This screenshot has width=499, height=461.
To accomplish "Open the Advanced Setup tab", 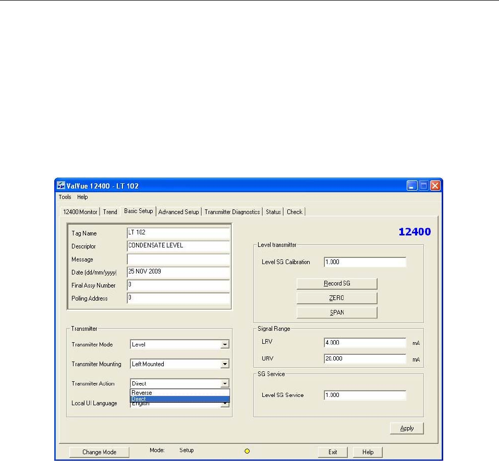I will (178, 211).
